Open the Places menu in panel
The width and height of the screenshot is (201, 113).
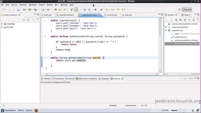(21, 110)
